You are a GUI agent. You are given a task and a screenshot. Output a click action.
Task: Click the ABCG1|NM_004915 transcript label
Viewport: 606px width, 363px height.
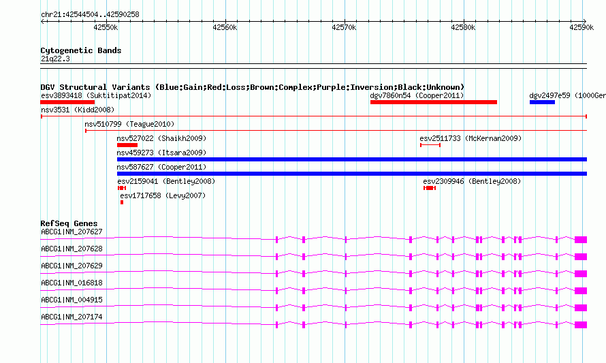tap(71, 300)
